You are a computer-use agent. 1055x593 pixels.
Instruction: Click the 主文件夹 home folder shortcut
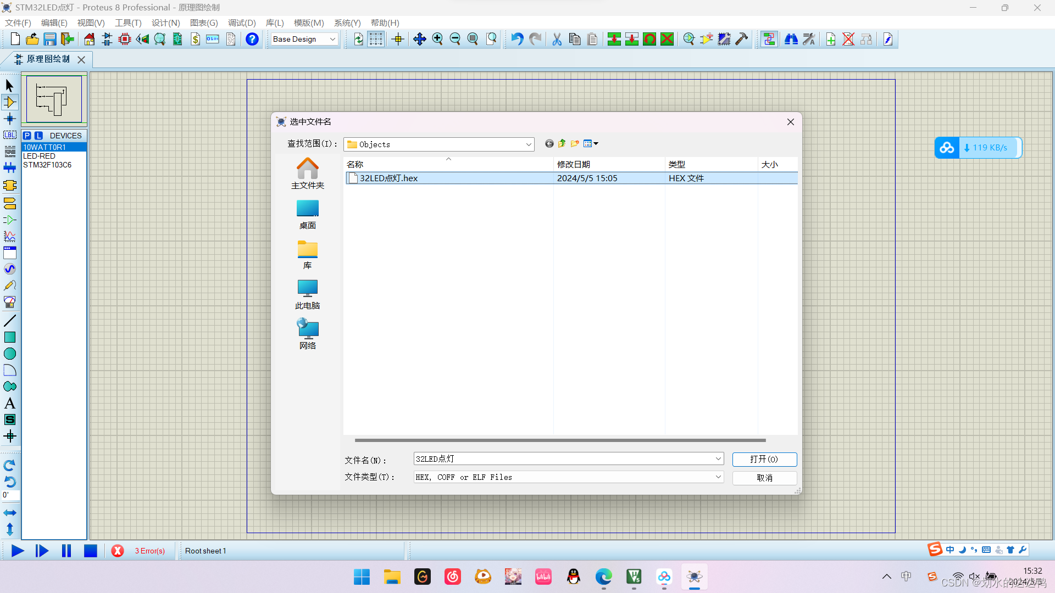(308, 174)
